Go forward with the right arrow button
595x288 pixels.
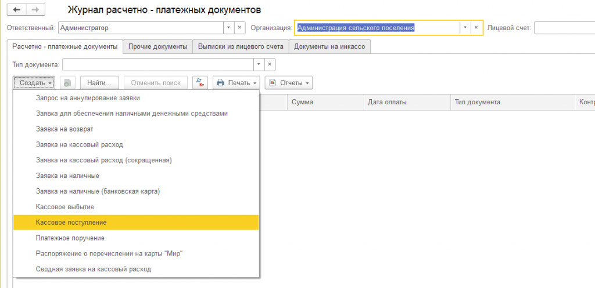[35, 9]
